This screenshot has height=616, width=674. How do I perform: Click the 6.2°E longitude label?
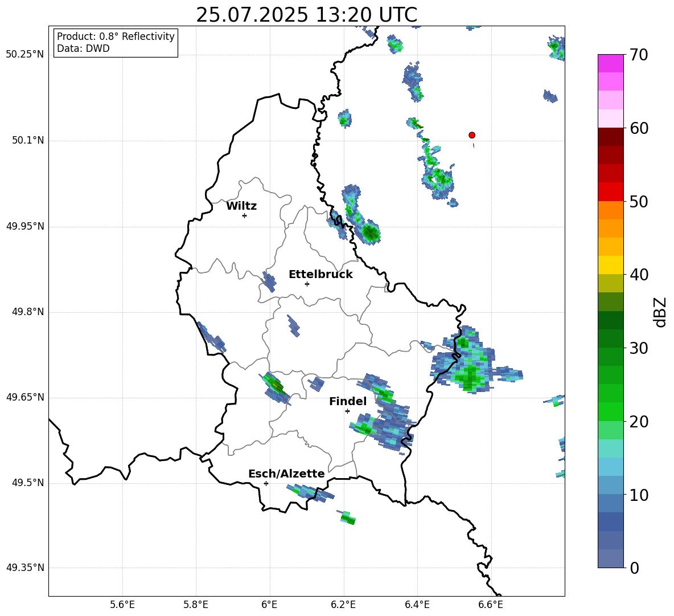pyautogui.click(x=343, y=605)
